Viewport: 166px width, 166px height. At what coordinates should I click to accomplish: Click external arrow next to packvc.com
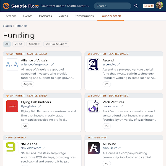[x=121, y=106]
